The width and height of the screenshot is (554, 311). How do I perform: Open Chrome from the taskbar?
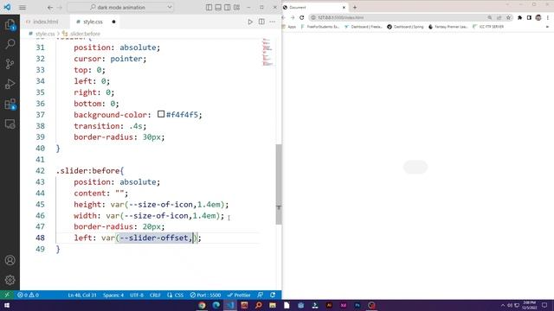[202, 305]
